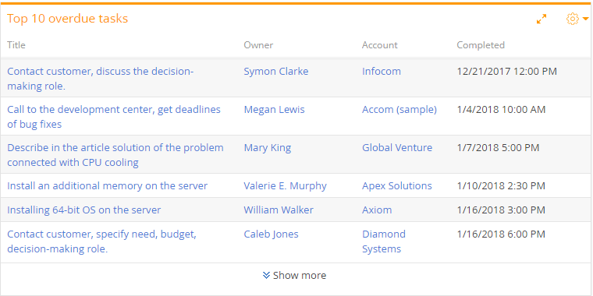Open owner Symon Clarke's profile
Image resolution: width=593 pixels, height=296 pixels.
pos(276,72)
